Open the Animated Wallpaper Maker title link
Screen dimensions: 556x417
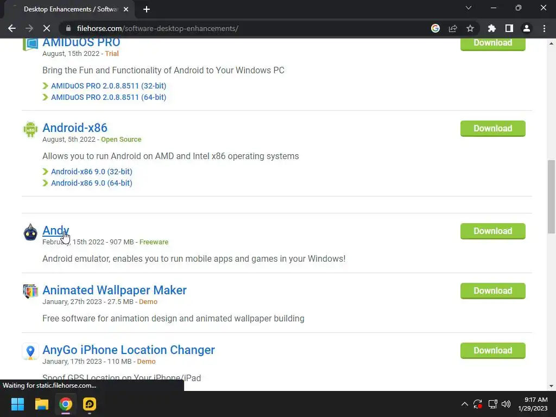[x=115, y=290]
